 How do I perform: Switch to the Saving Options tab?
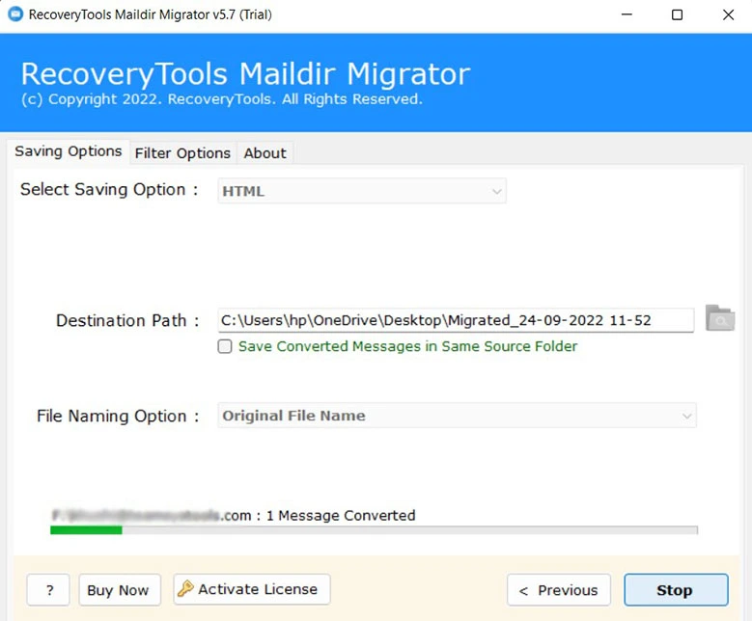point(69,151)
